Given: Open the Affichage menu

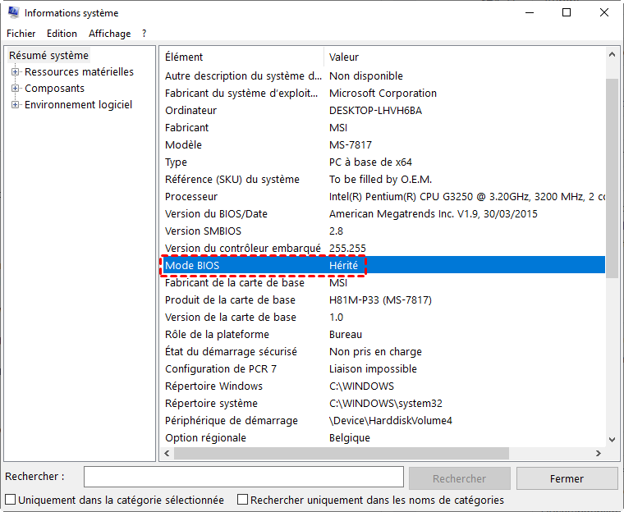Looking at the screenshot, I should pos(109,34).
